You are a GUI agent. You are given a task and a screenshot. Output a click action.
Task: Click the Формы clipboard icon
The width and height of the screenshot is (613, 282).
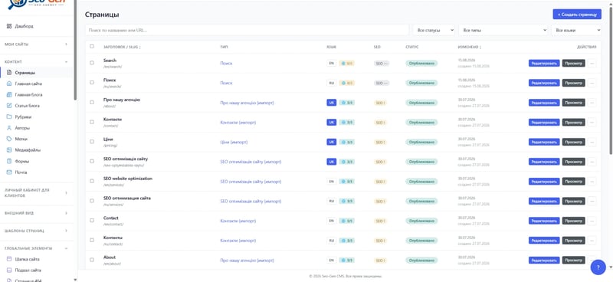tap(9, 161)
